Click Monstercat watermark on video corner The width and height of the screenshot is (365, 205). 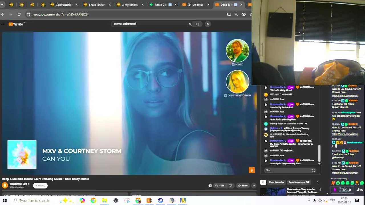click(x=252, y=170)
